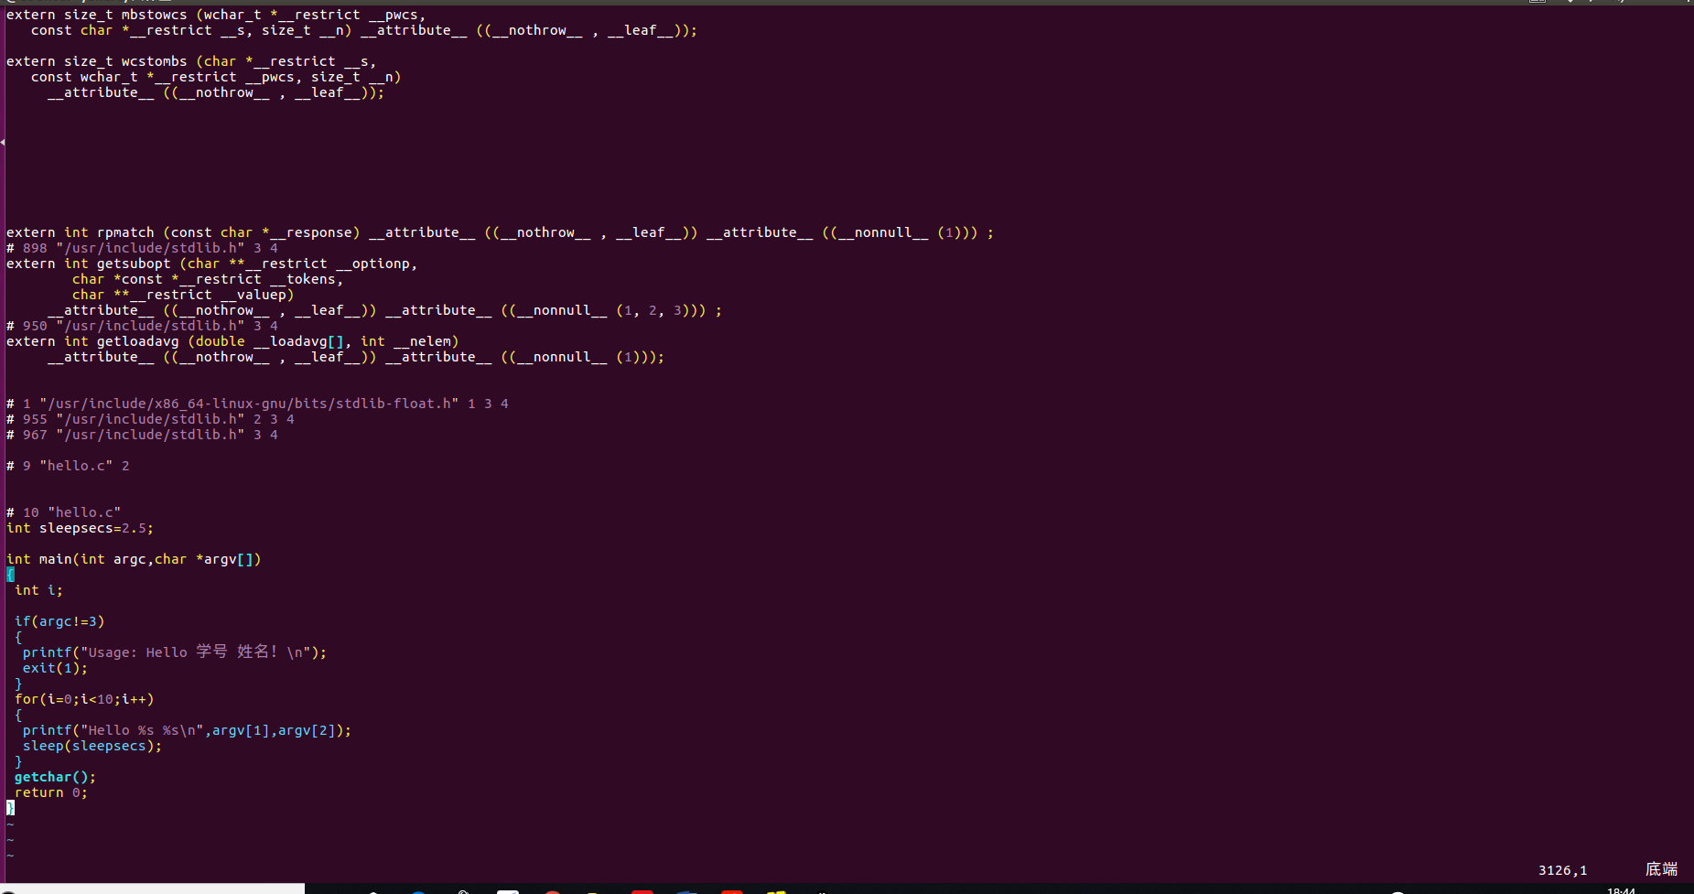This screenshot has width=1694, height=894.
Task: Click the '# 898 "/usr/include/stdlib.h"' line
Action: coord(142,248)
